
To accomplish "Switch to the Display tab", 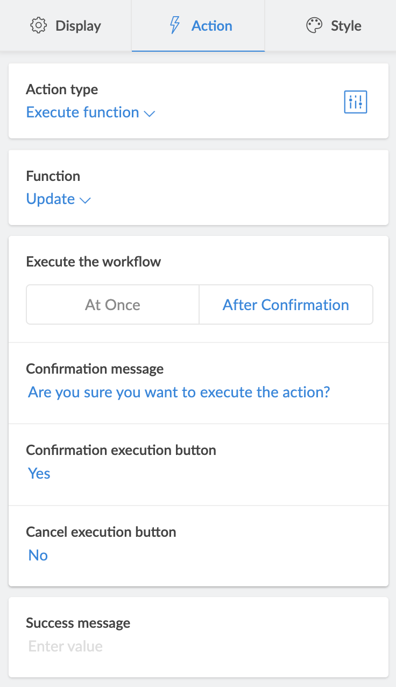I will click(66, 26).
